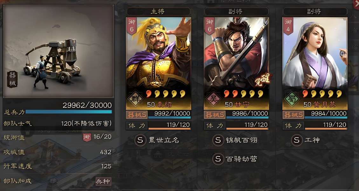Screen dimensions: 359x191
Task: Open the 兵种 troop bonus button
Action: tap(103, 181)
